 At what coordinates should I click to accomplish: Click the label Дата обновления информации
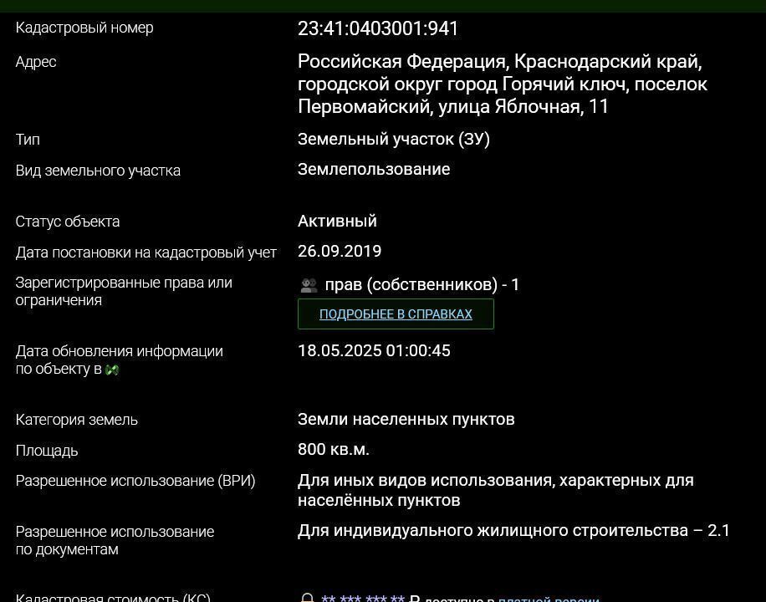tap(120, 351)
